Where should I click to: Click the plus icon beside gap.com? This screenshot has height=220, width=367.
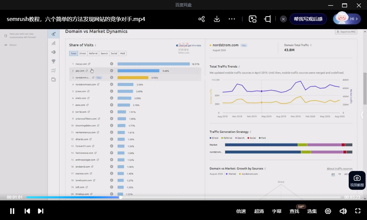[x=112, y=71]
